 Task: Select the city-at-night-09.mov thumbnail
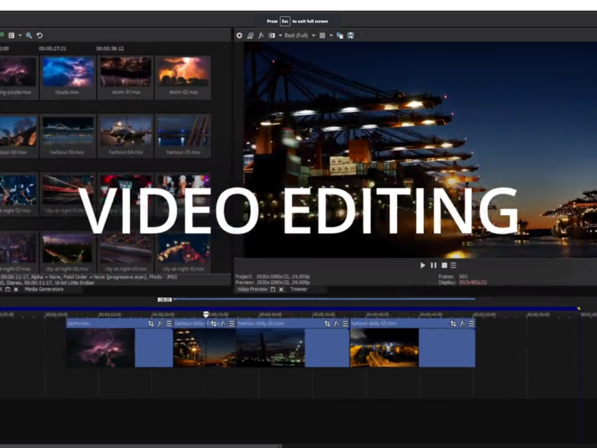click(125, 252)
